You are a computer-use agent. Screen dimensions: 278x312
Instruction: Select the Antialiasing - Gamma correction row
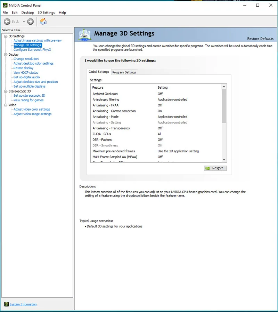click(156, 111)
